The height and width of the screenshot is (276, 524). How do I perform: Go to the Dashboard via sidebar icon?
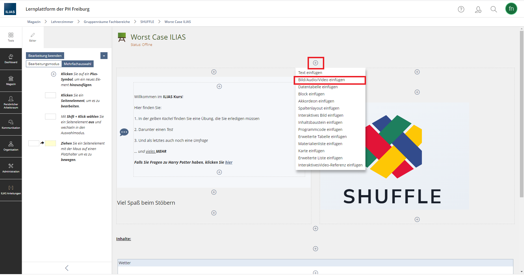click(x=11, y=58)
